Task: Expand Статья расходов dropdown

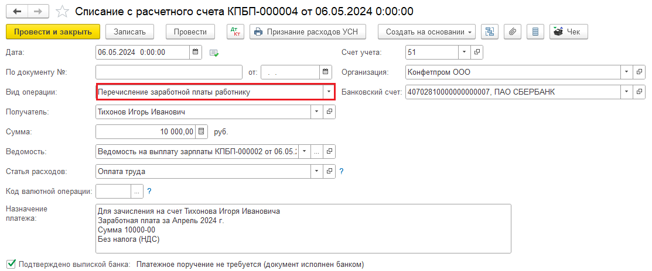Action: (x=316, y=171)
